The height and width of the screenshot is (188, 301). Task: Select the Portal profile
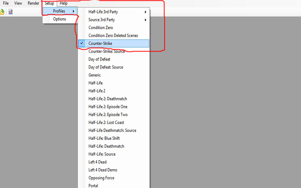pos(114,185)
